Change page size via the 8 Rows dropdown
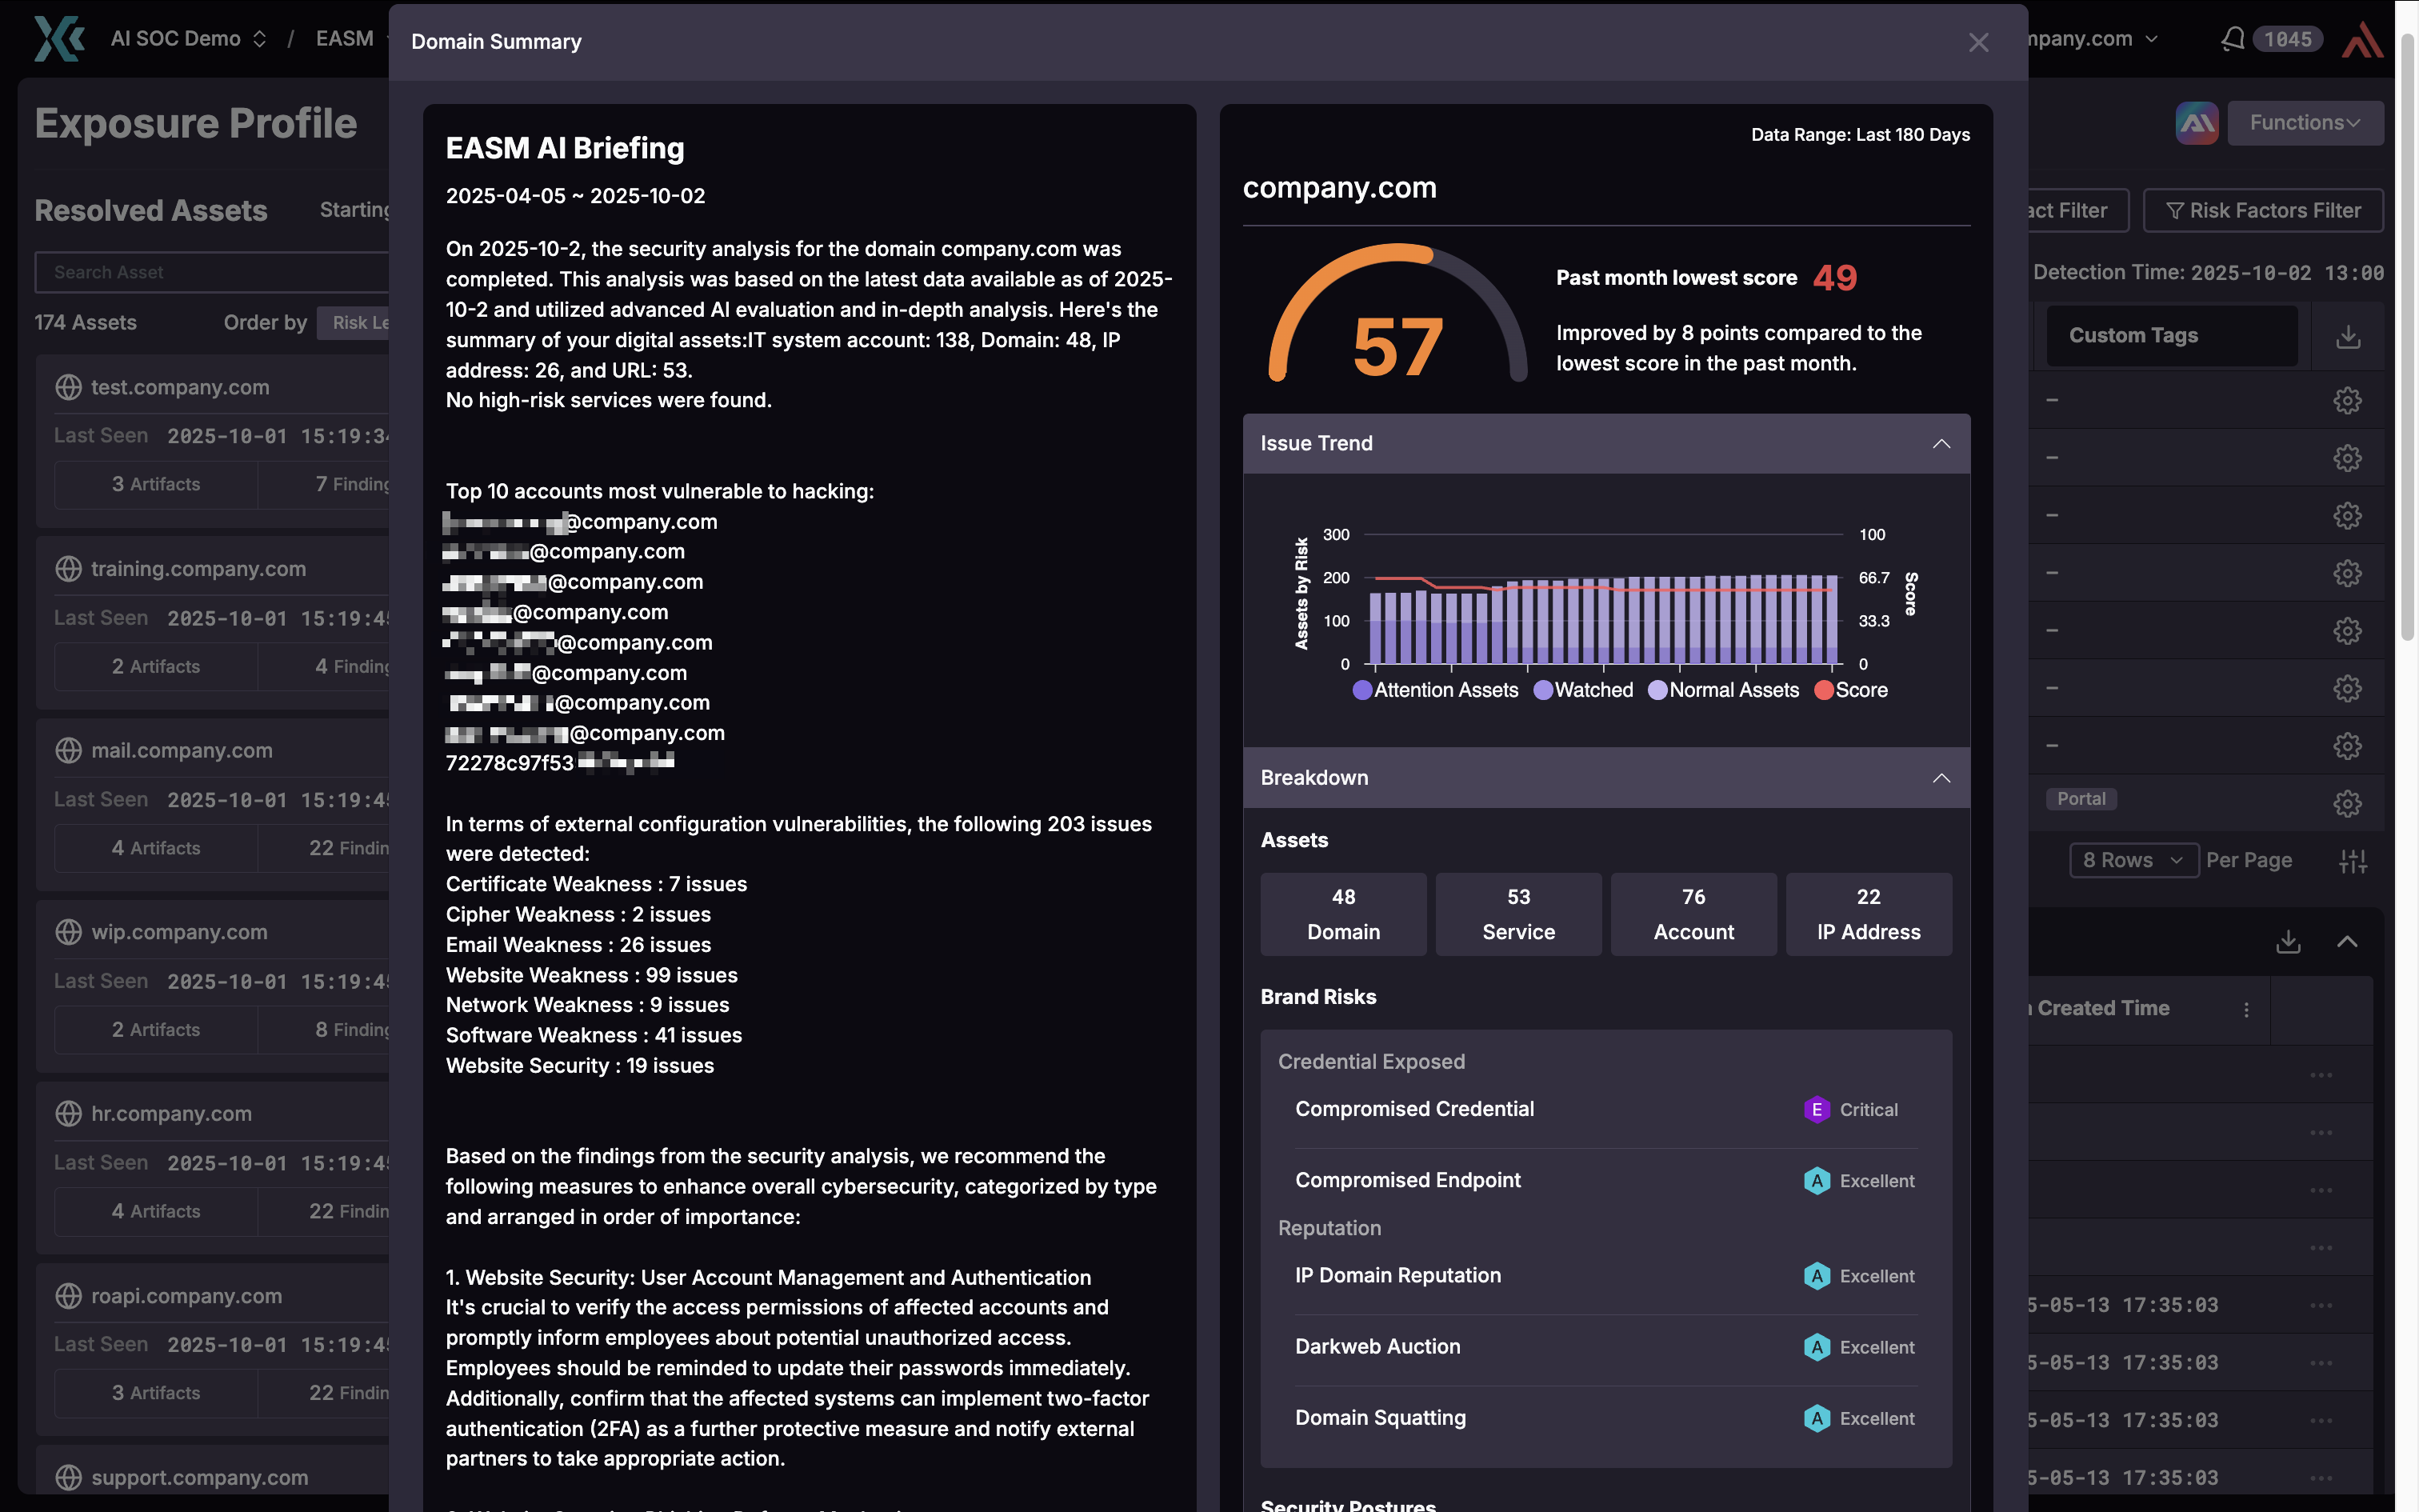The image size is (2419, 1512). click(2133, 860)
